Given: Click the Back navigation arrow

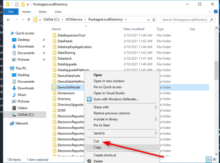Looking at the screenshot, I should click(x=8, y=20).
